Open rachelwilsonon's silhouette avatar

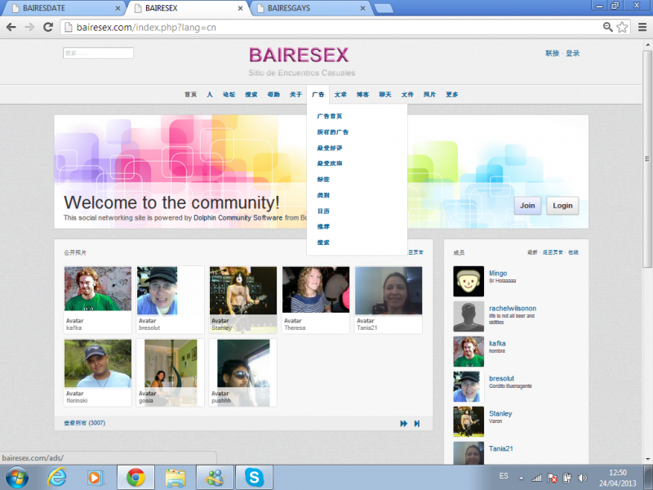[469, 316]
